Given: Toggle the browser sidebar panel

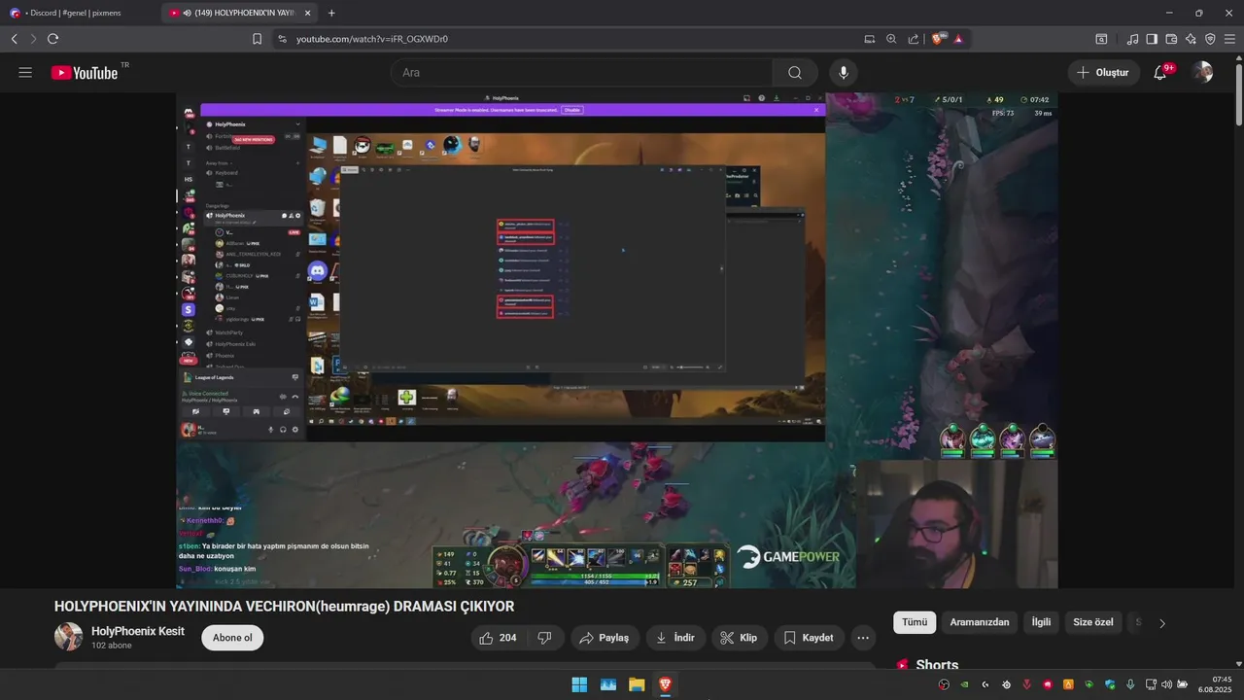Looking at the screenshot, I should tap(1152, 39).
